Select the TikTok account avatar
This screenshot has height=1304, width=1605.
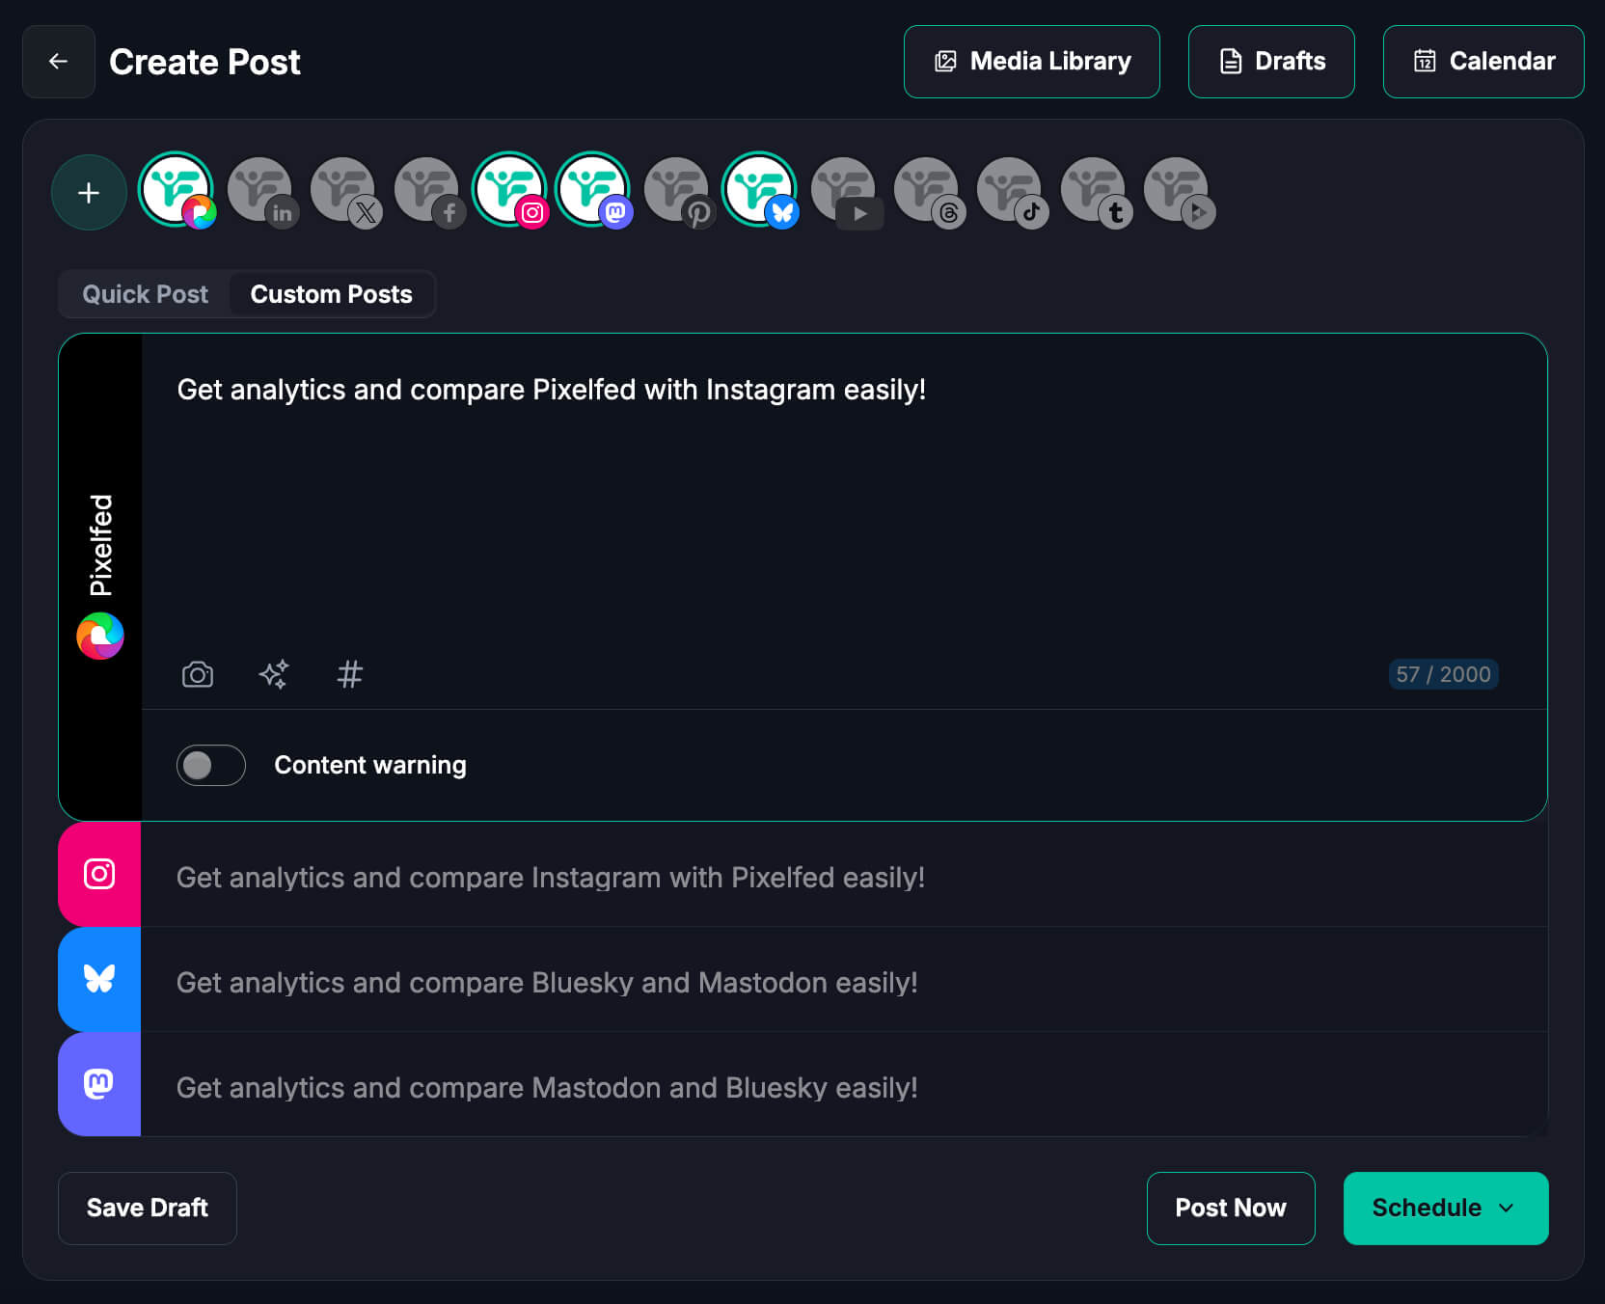point(1011,191)
